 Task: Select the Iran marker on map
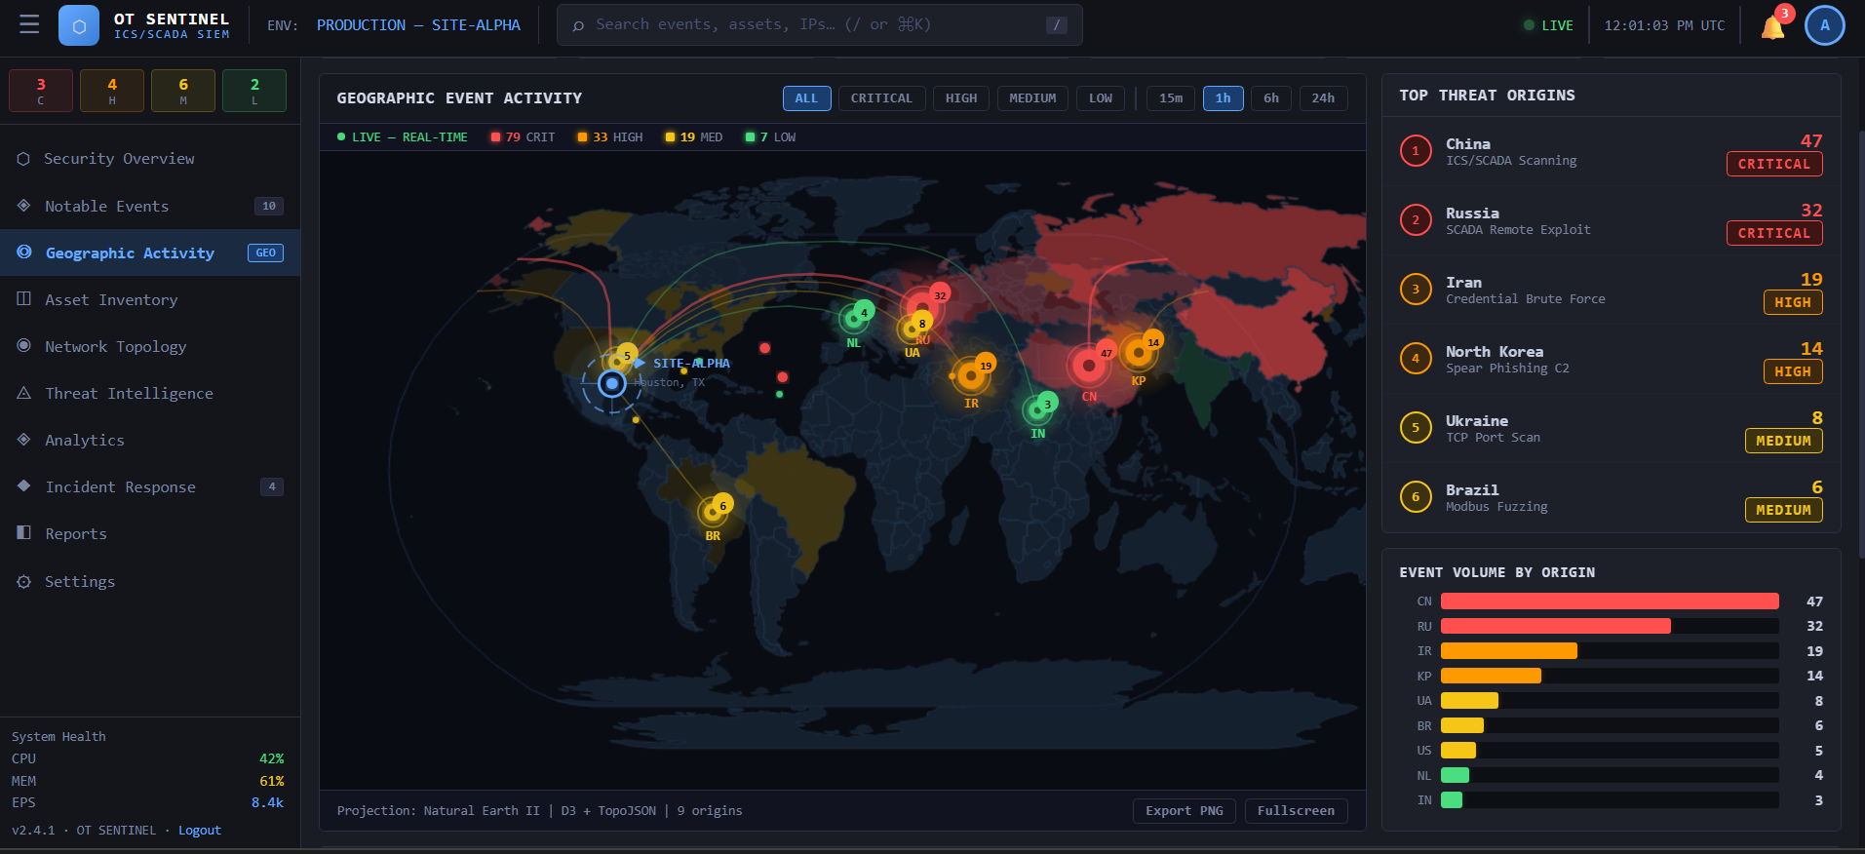pos(970,375)
